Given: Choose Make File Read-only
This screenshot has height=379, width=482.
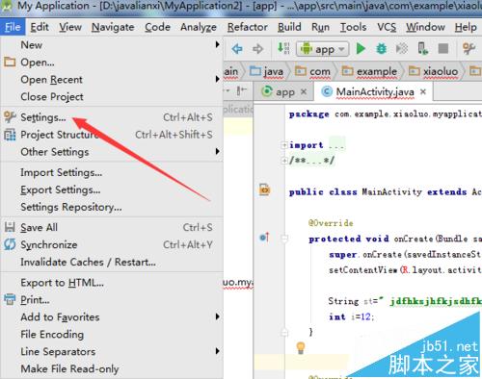Looking at the screenshot, I should coord(112,368).
